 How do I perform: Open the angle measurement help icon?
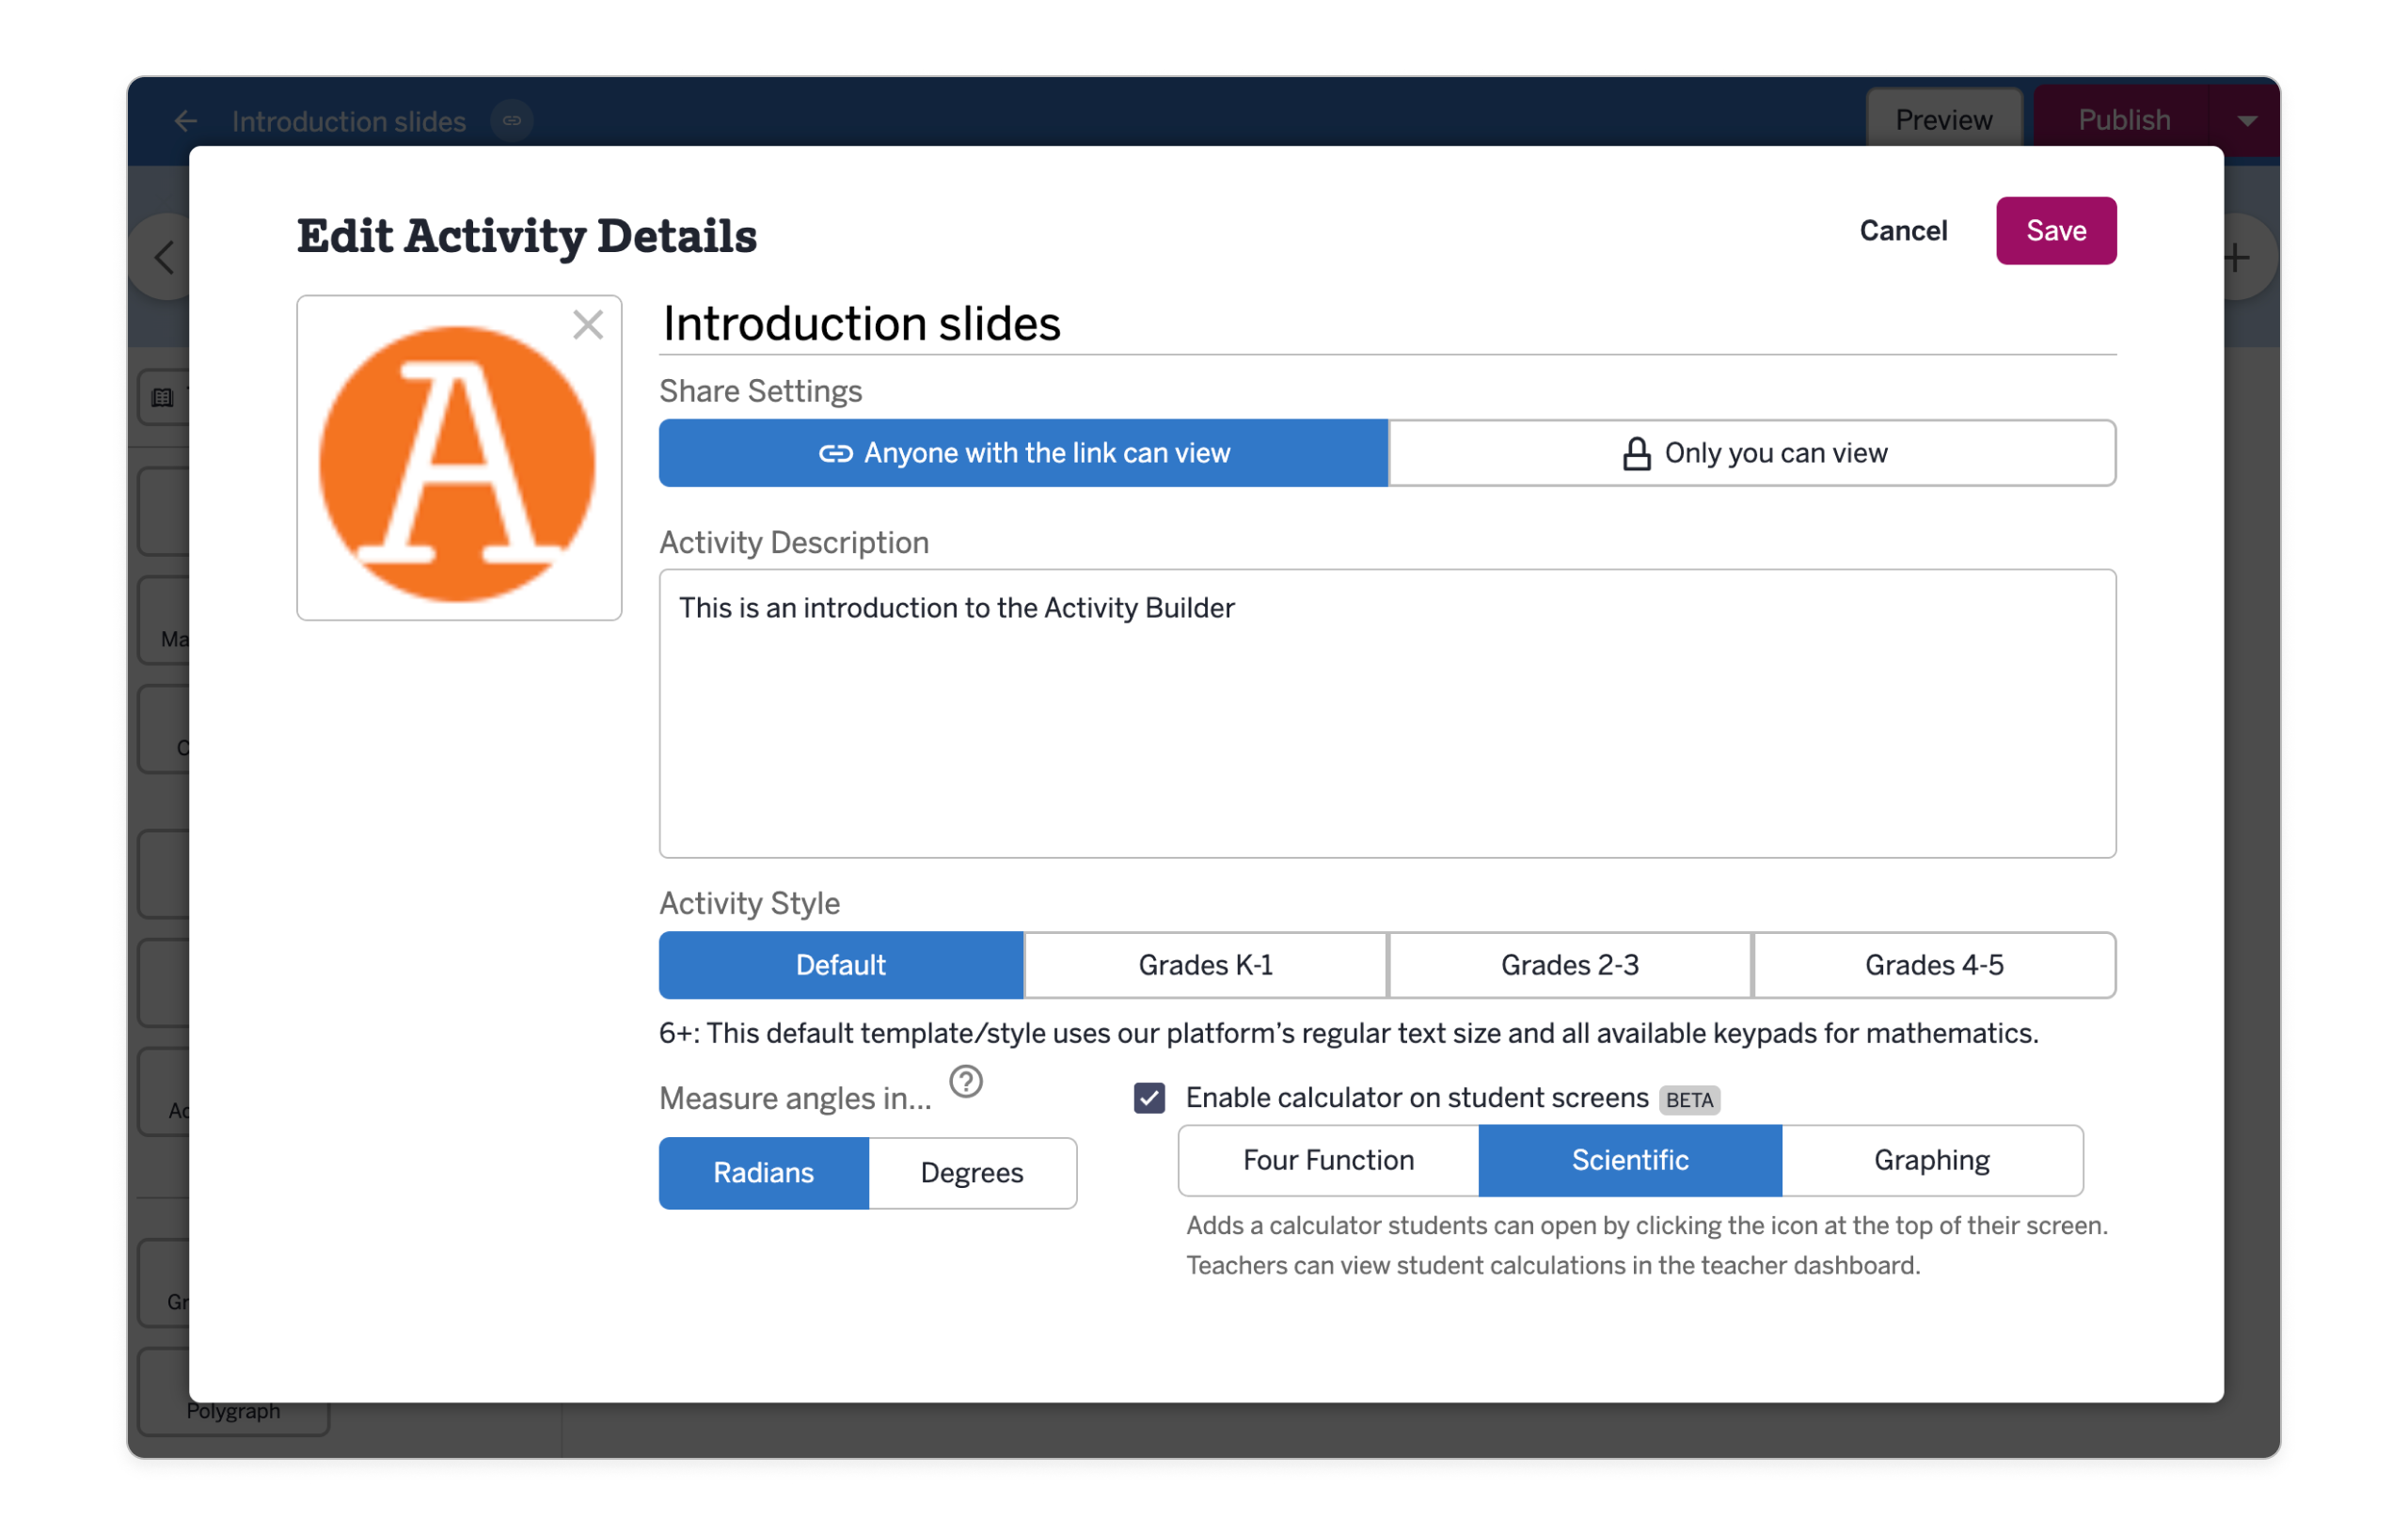click(966, 1081)
